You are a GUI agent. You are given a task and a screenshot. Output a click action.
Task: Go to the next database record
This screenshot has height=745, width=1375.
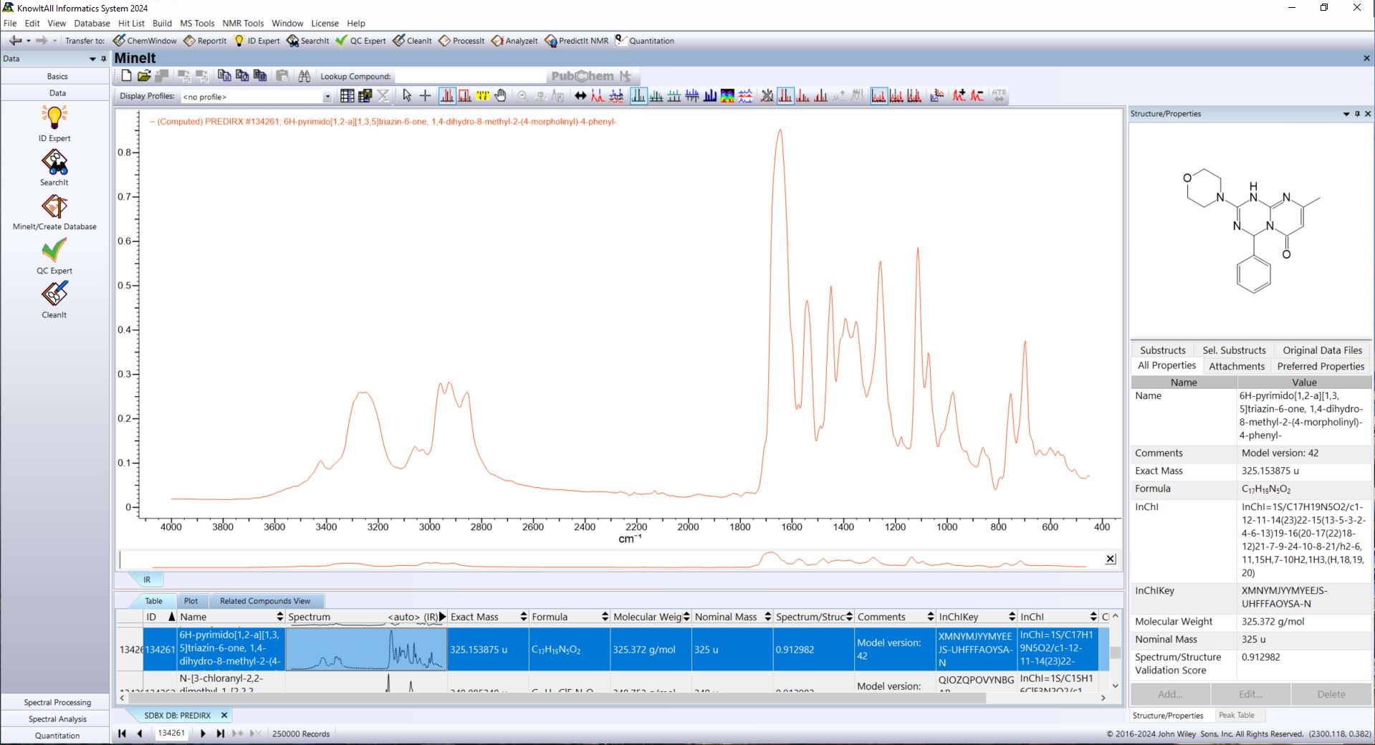pyautogui.click(x=203, y=734)
